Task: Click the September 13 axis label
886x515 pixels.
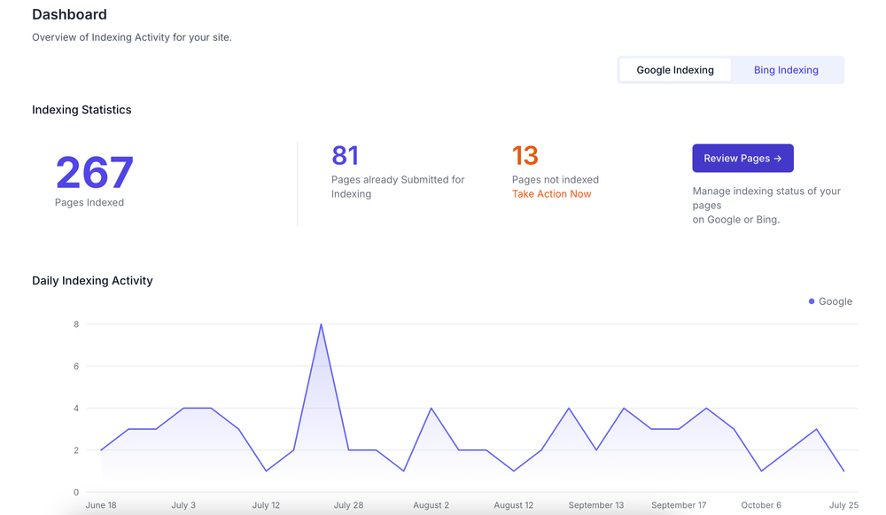Action: coord(595,504)
